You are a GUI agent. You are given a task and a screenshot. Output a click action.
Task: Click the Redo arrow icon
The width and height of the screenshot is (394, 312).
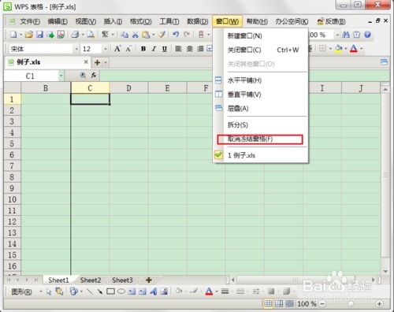[x=187, y=35]
